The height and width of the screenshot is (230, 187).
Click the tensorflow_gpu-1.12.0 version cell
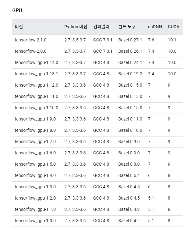coord(36,85)
